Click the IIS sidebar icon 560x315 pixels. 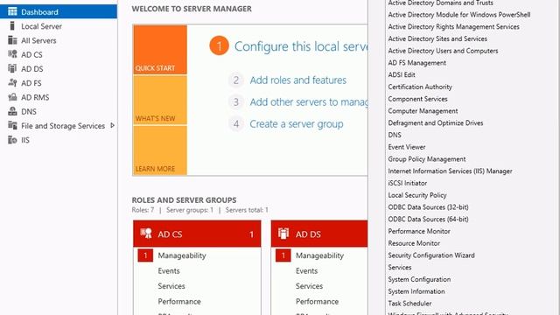click(12, 140)
